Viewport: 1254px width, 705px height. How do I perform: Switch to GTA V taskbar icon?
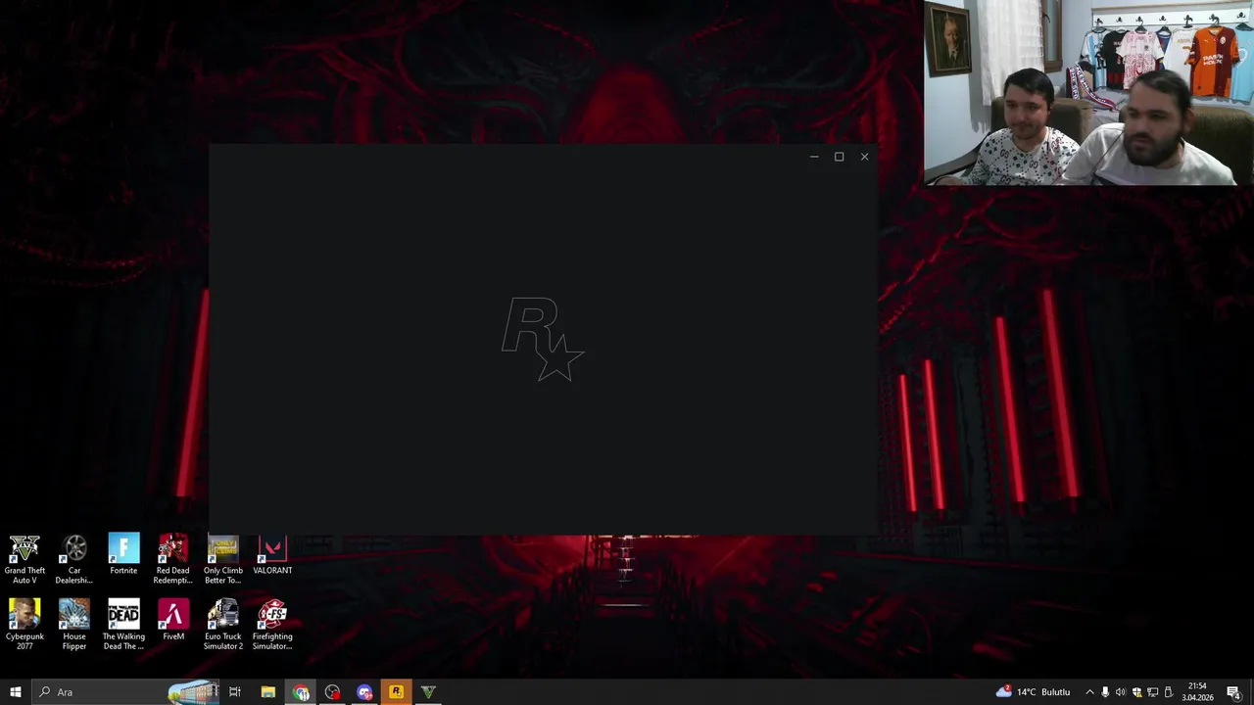(428, 692)
